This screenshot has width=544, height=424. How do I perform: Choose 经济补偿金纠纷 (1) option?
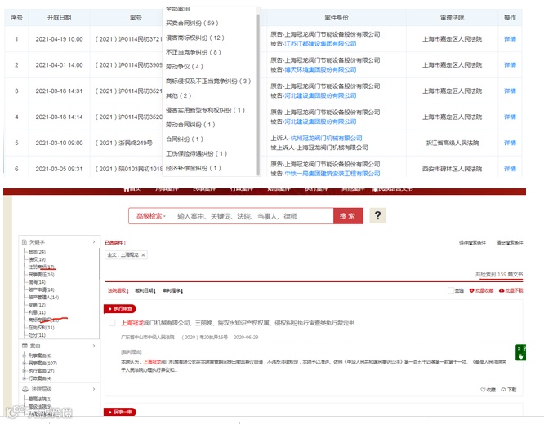click(194, 168)
